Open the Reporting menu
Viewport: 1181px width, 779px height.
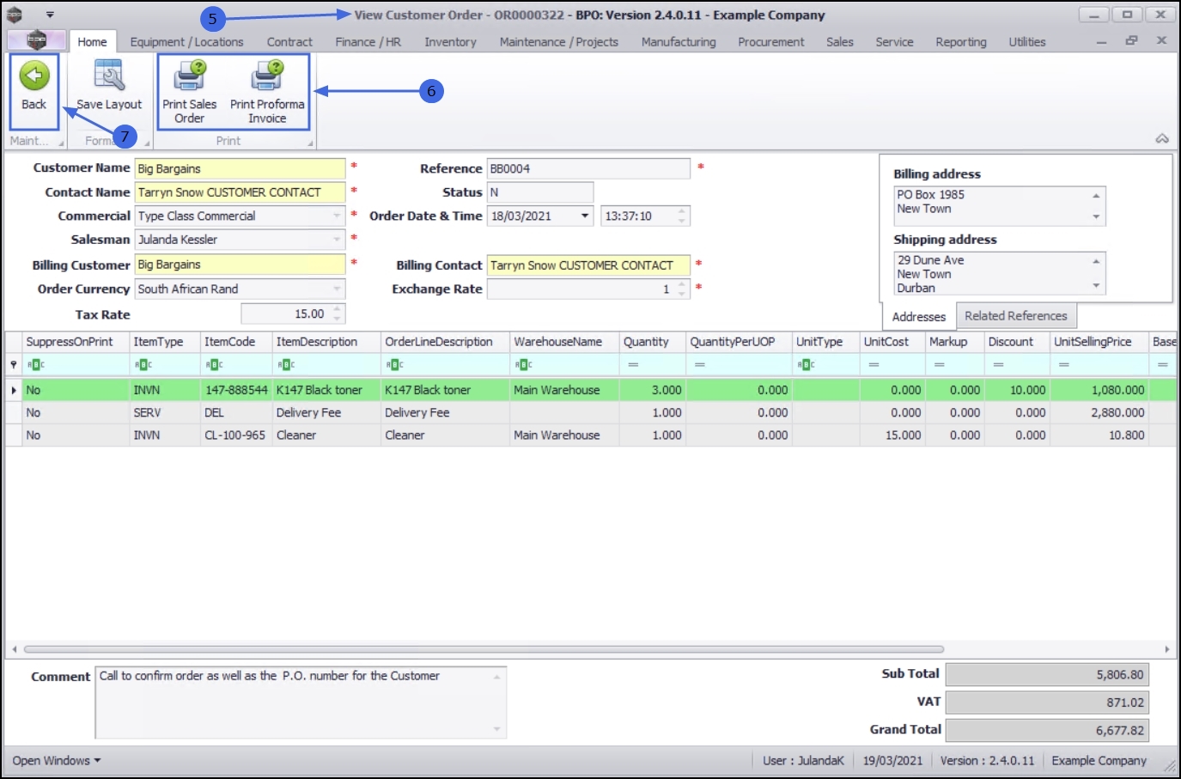tap(961, 42)
